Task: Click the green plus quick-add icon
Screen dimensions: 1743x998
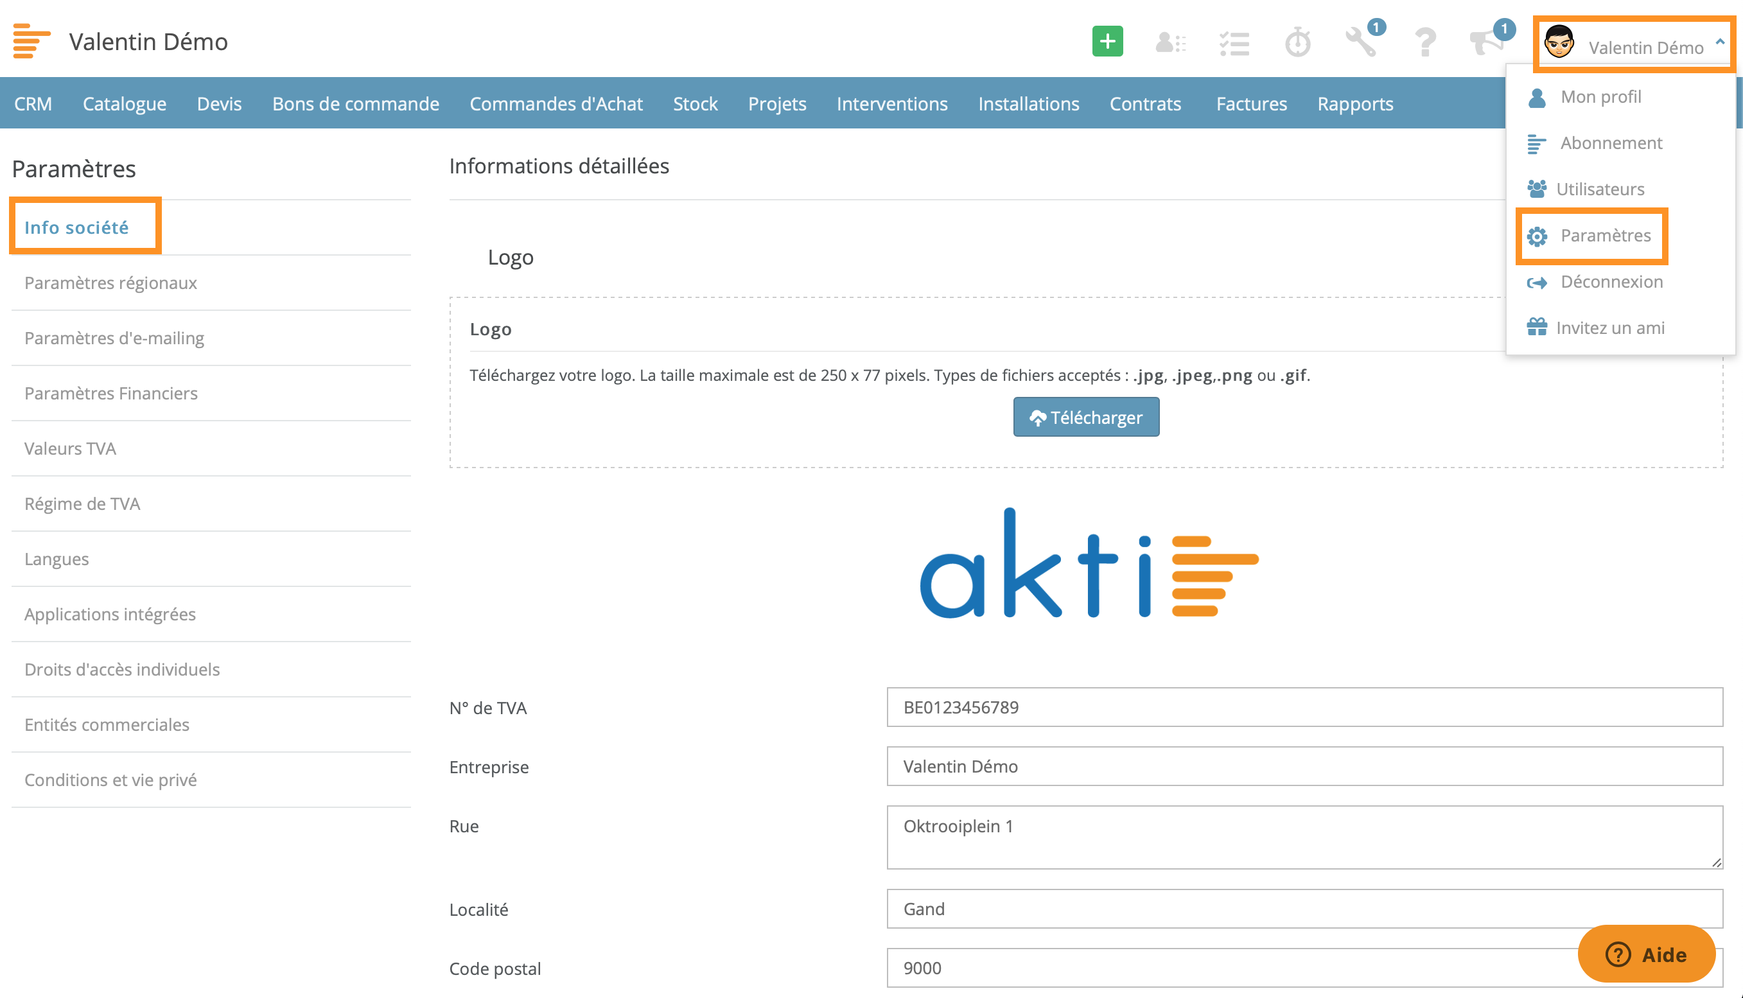Action: 1107,42
